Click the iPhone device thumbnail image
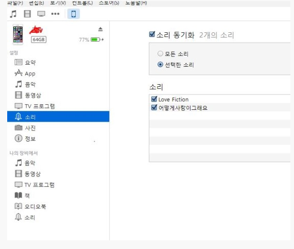Viewport: 294px width, 249px height. [x=18, y=34]
